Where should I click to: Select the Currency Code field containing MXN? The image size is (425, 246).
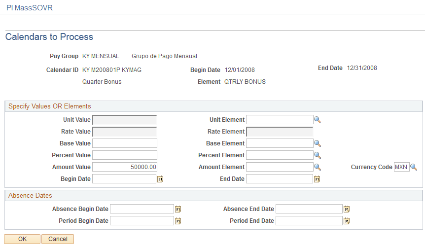click(401, 167)
